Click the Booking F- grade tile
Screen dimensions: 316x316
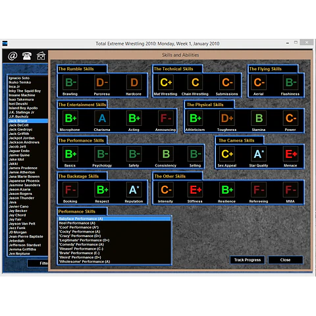point(70,190)
